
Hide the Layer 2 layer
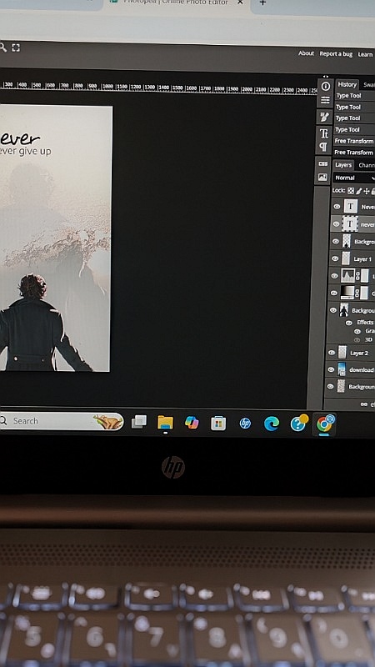tap(332, 353)
